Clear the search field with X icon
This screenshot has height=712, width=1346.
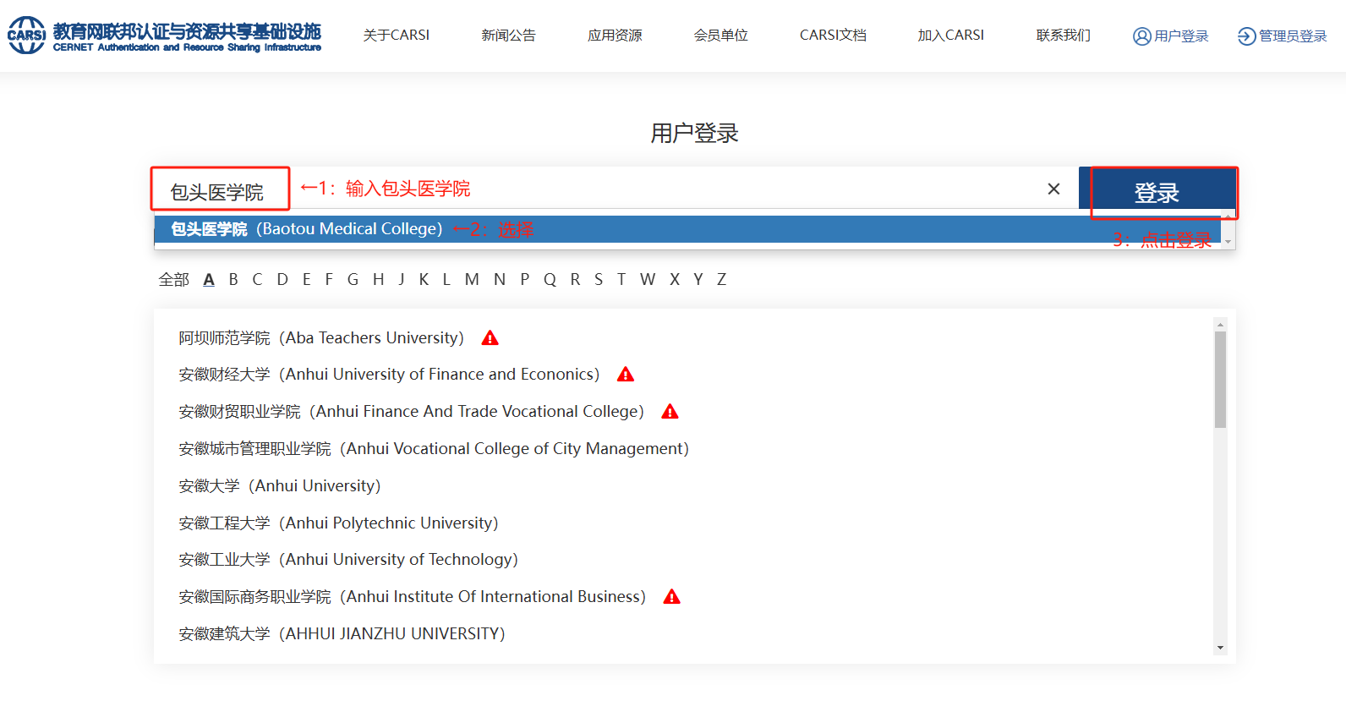1053,189
